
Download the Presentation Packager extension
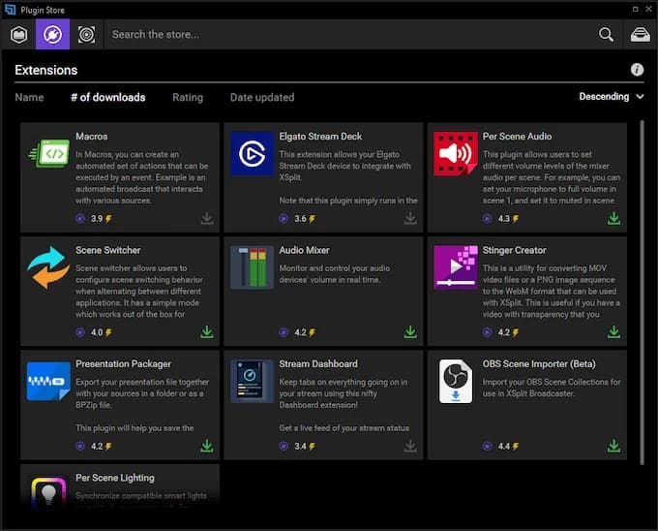tap(206, 446)
